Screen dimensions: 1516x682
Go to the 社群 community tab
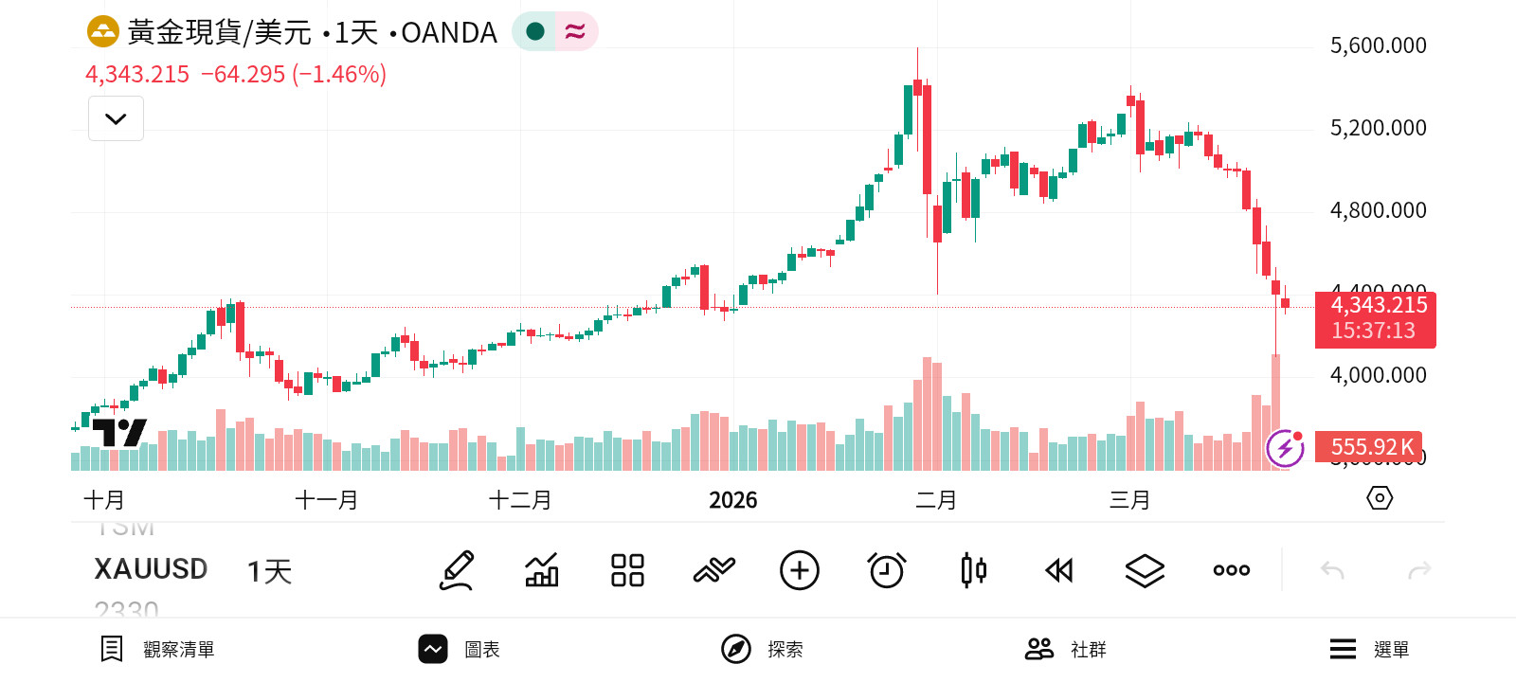point(1066,649)
